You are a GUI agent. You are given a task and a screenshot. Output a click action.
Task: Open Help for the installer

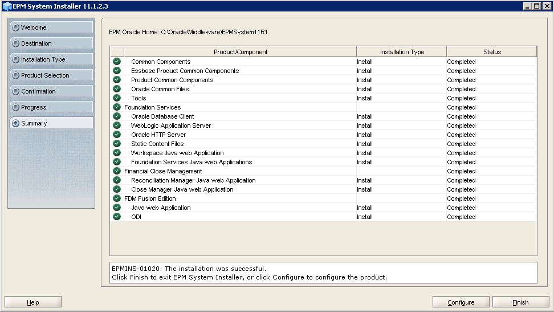[33, 302]
